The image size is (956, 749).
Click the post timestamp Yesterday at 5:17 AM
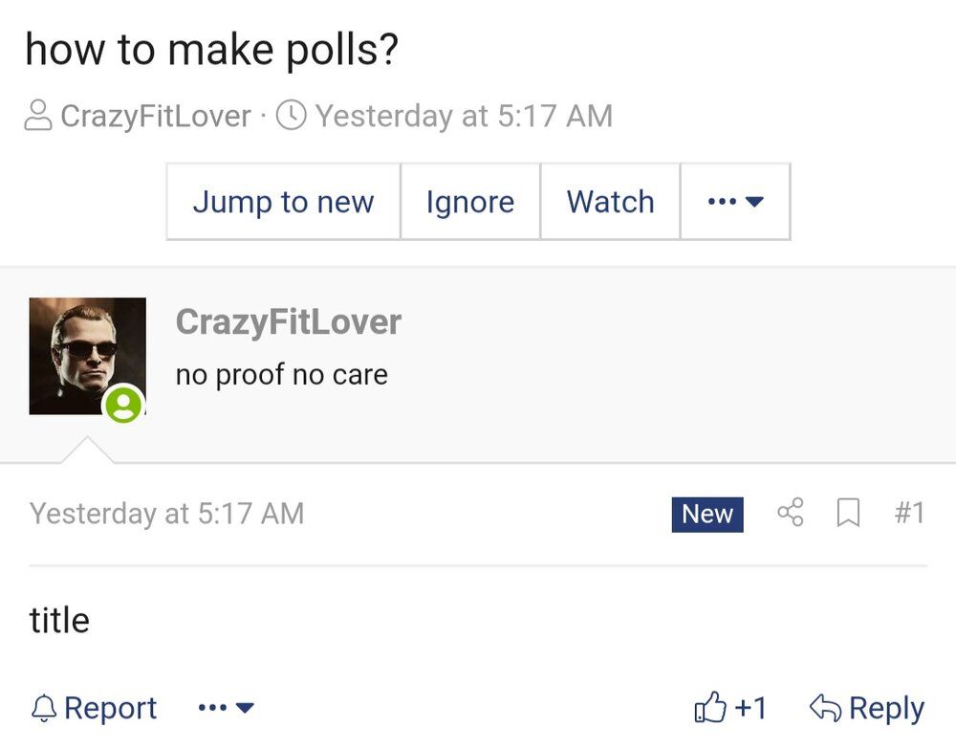pos(166,514)
